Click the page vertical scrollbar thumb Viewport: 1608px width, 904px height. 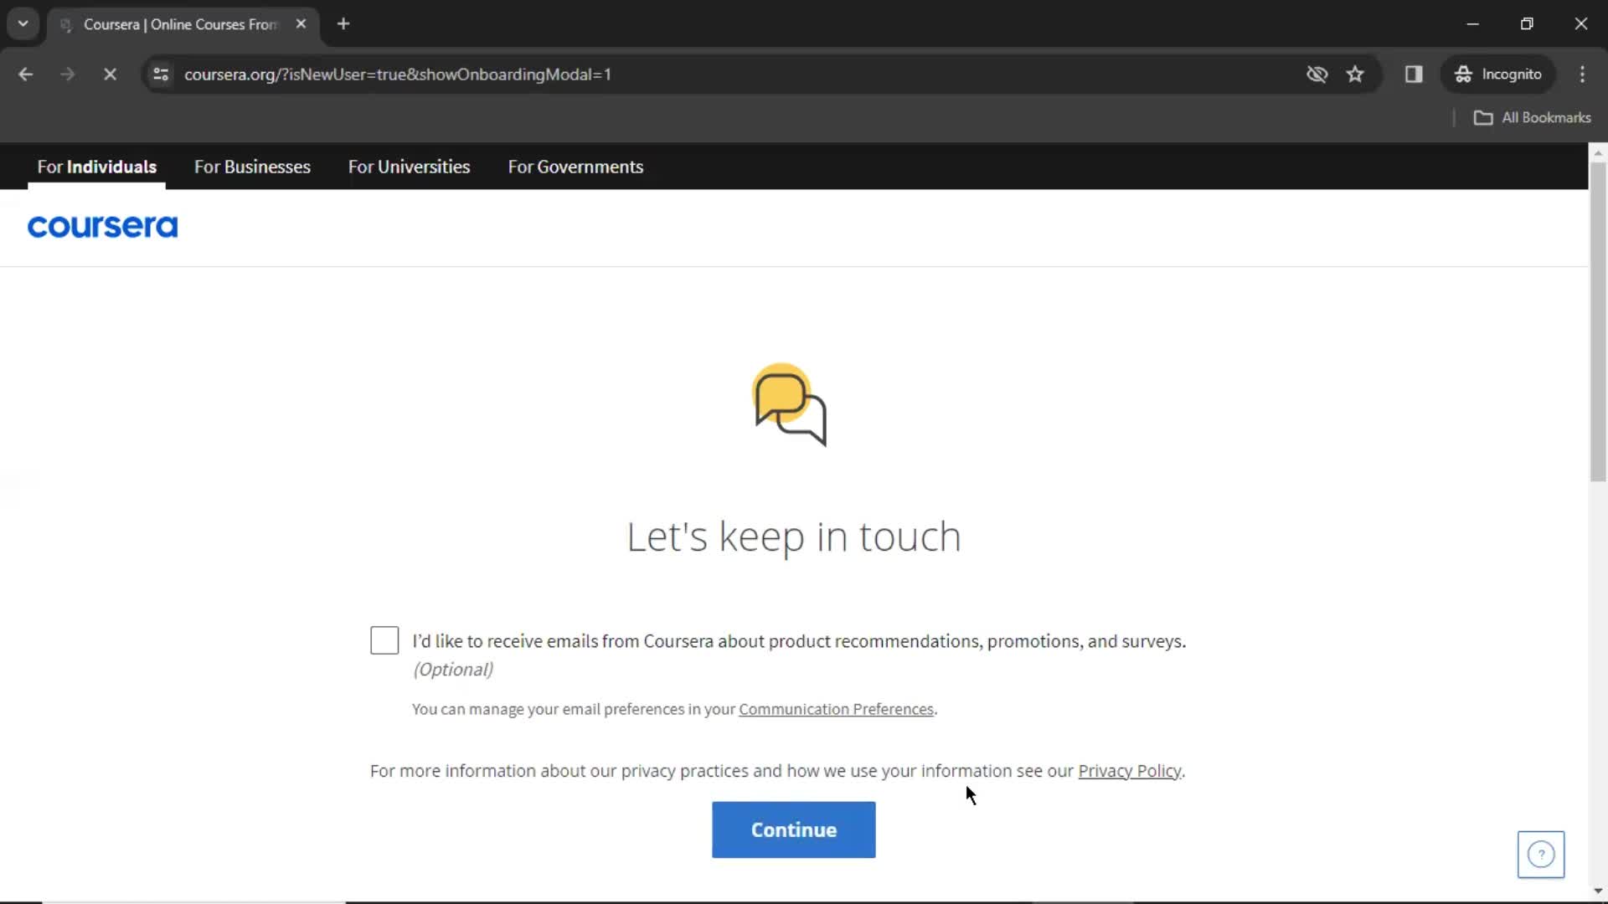(x=1598, y=321)
